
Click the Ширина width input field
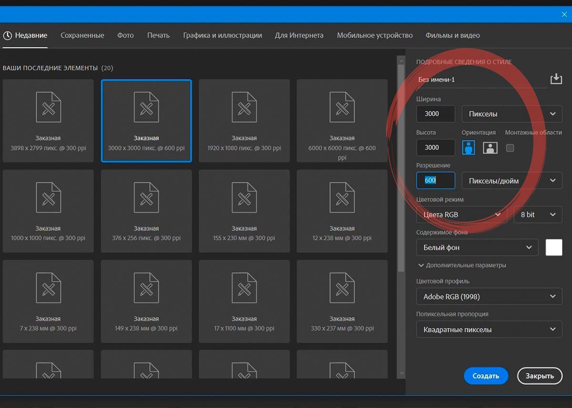435,114
